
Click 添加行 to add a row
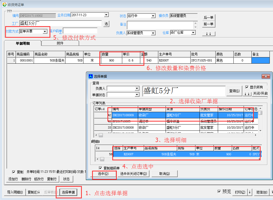coord(13,179)
